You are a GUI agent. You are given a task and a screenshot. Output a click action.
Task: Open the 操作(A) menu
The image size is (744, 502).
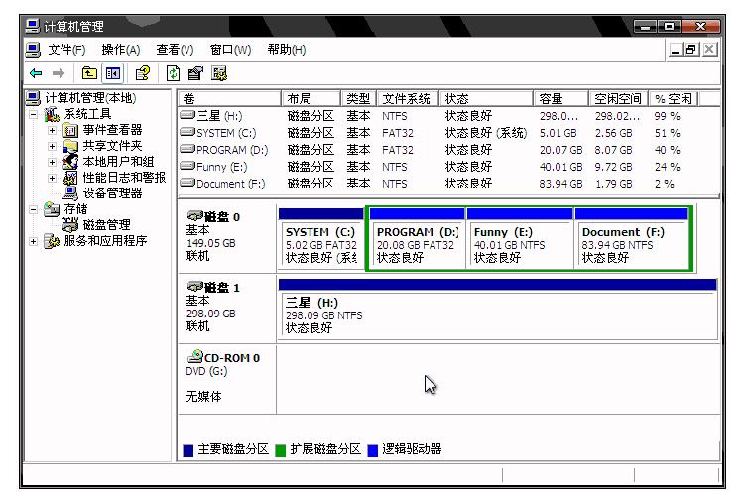point(120,50)
